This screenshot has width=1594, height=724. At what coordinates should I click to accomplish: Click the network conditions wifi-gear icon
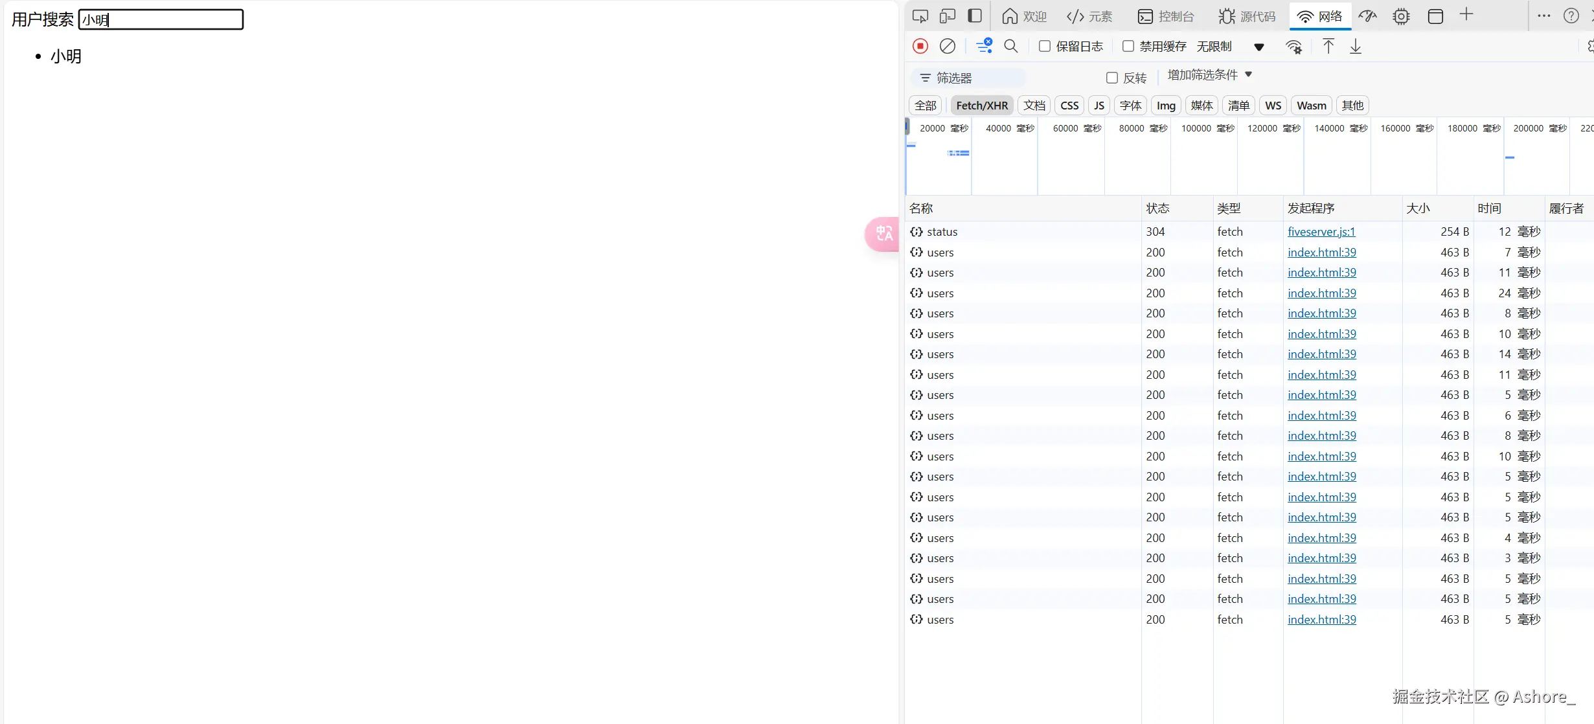tap(1293, 47)
